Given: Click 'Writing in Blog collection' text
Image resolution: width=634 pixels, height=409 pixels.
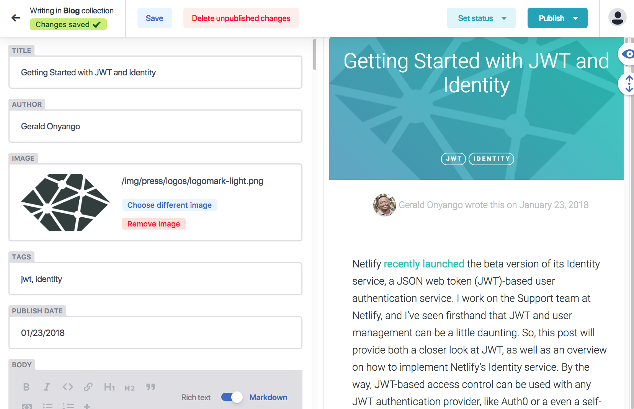Looking at the screenshot, I should [72, 11].
